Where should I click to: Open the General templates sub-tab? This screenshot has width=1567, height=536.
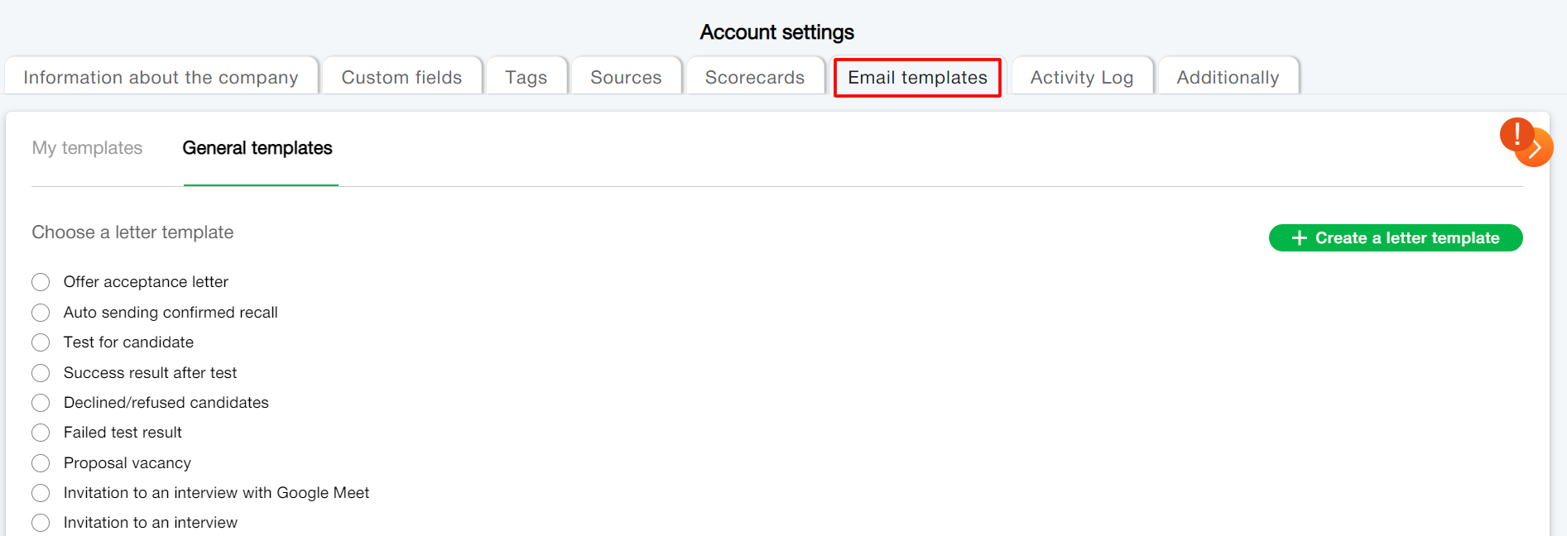coord(257,148)
